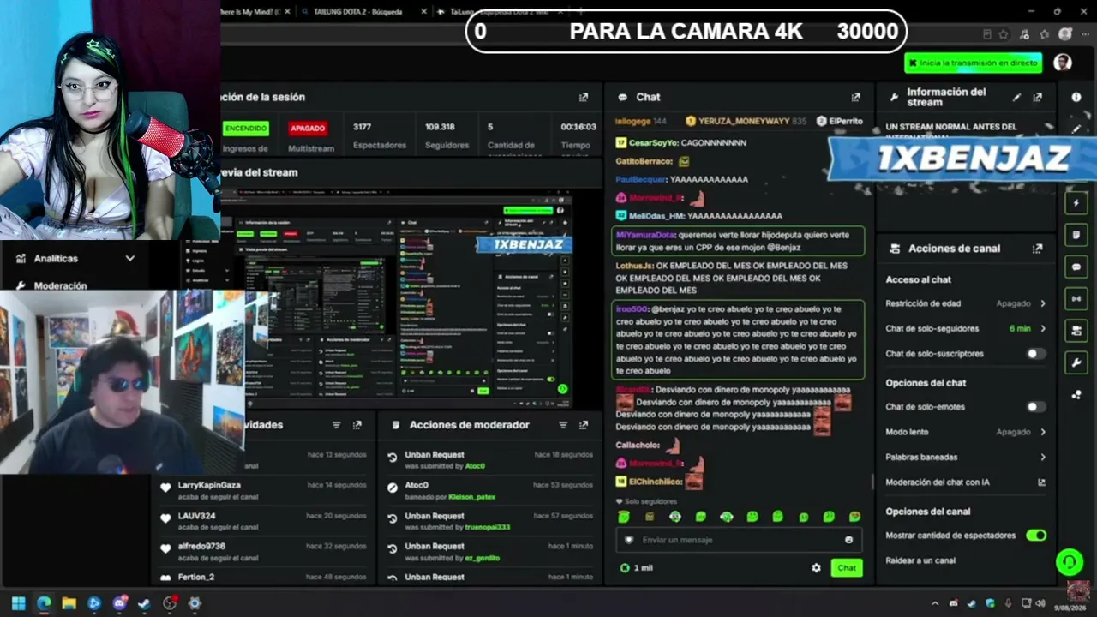Open Moderación del chat con IA
This screenshot has height=617, width=1097.
(x=938, y=482)
